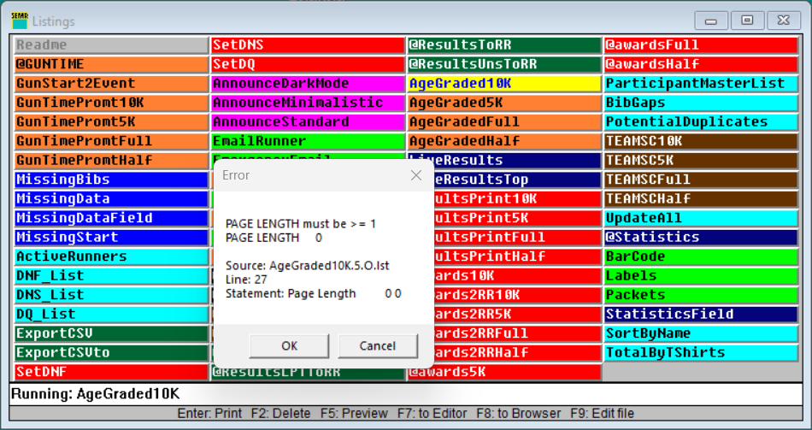Select the @GUNTIME listing

[111, 64]
